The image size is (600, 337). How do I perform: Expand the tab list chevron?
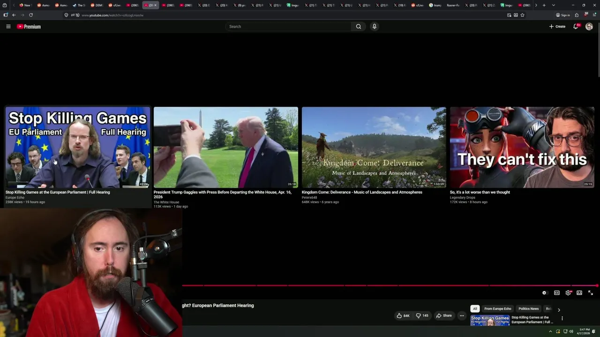tap(554, 5)
